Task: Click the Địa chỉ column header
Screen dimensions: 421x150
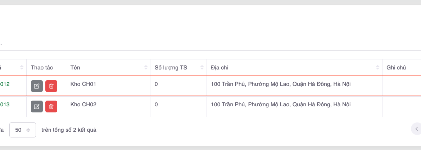Action: coord(220,68)
